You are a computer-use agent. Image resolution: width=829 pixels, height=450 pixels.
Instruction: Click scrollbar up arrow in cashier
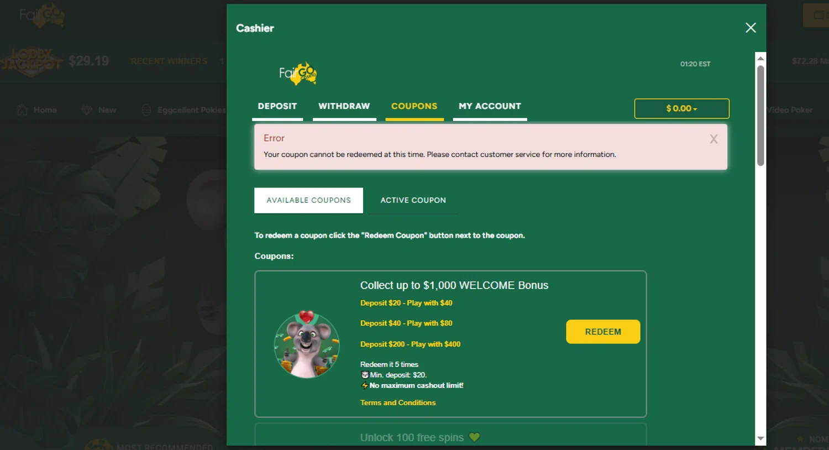760,58
